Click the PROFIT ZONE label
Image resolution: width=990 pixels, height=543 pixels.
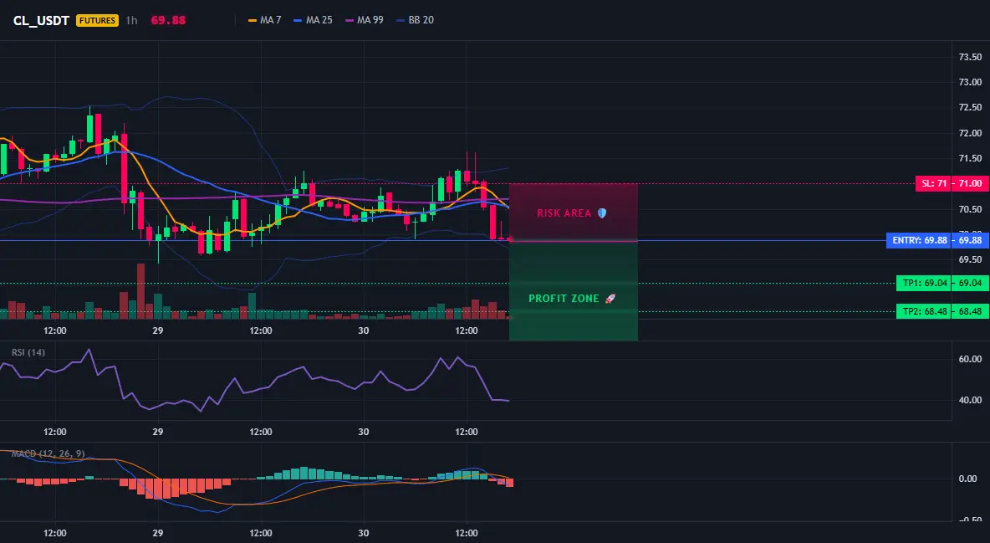pos(564,299)
